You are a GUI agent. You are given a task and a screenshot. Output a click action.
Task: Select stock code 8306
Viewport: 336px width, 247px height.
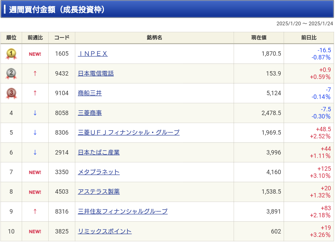[62, 133]
